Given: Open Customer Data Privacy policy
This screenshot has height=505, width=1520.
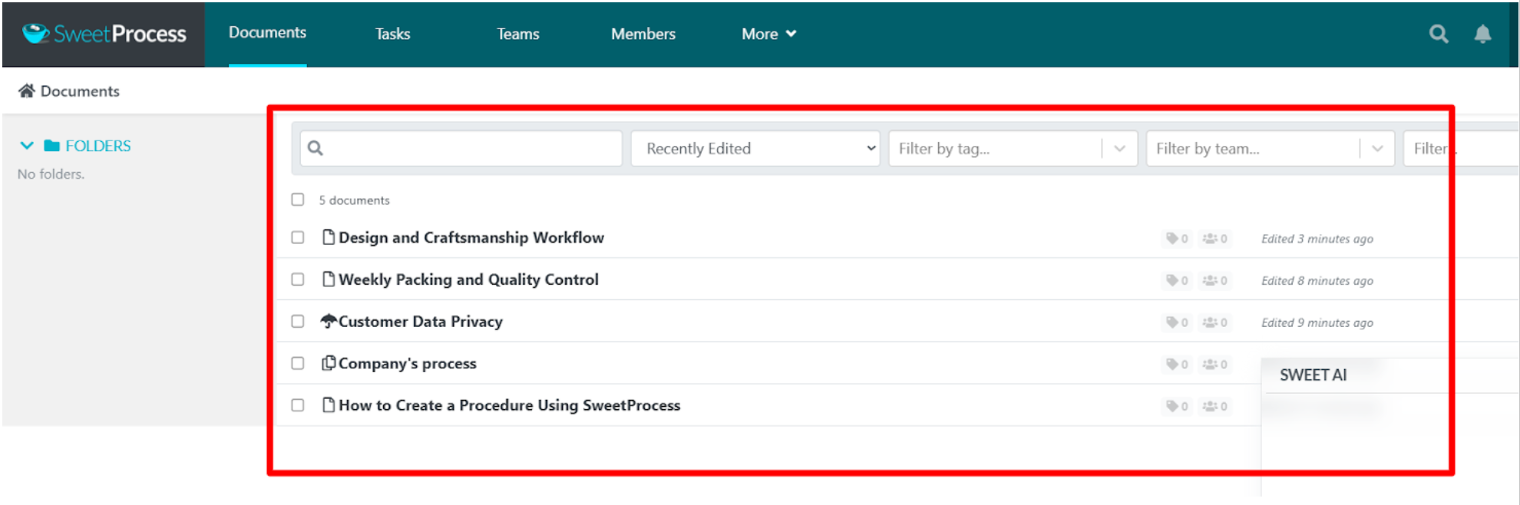Looking at the screenshot, I should pos(421,322).
